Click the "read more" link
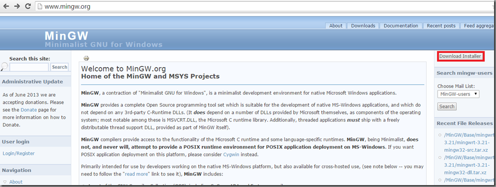The height and width of the screenshot is (187, 496). tap(136, 174)
